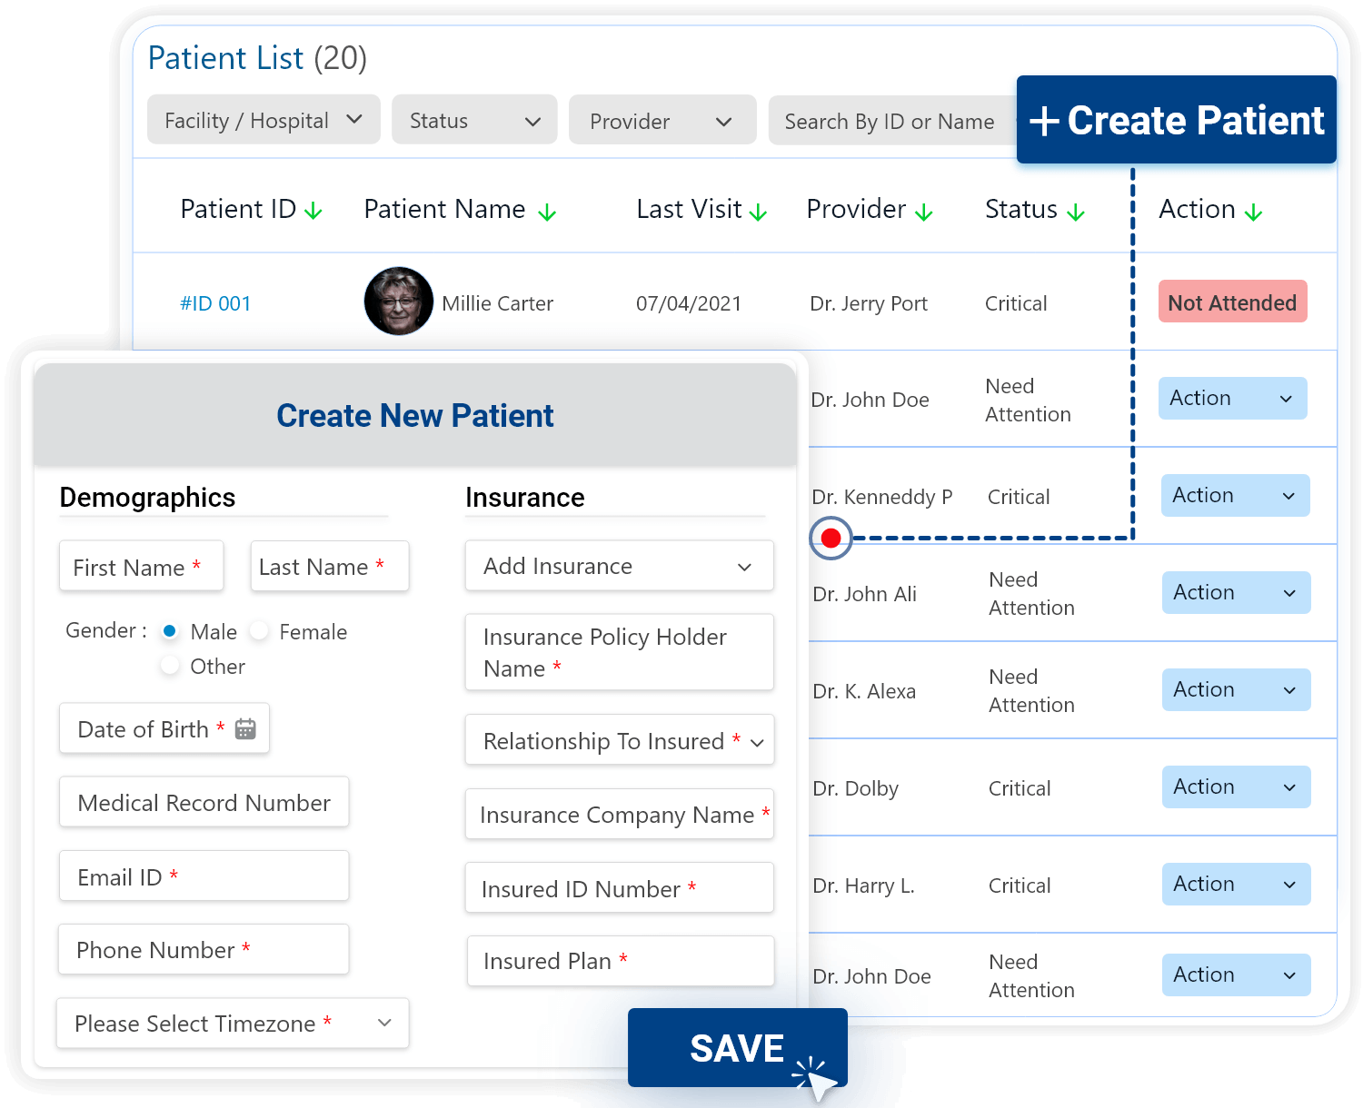The height and width of the screenshot is (1108, 1363).
Task: Sort the Patient ID column
Action: (313, 210)
